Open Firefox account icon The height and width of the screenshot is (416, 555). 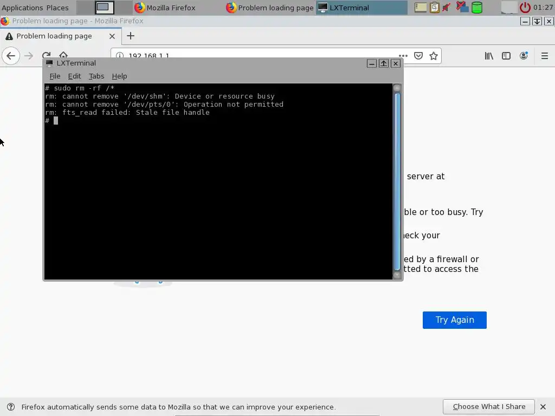coord(524,56)
